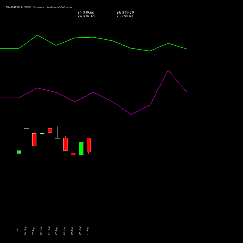Click the high price value H: 379.10
The image size is (243, 243).
point(125,13)
